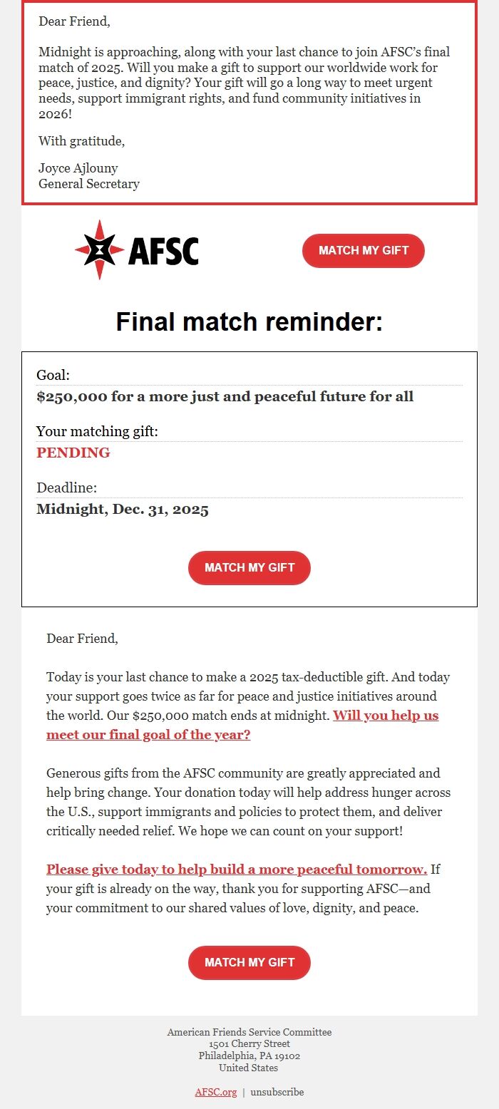The height and width of the screenshot is (1109, 499).
Task: Select the "Dear Friend" greeting in the body
Action: [x=81, y=639]
